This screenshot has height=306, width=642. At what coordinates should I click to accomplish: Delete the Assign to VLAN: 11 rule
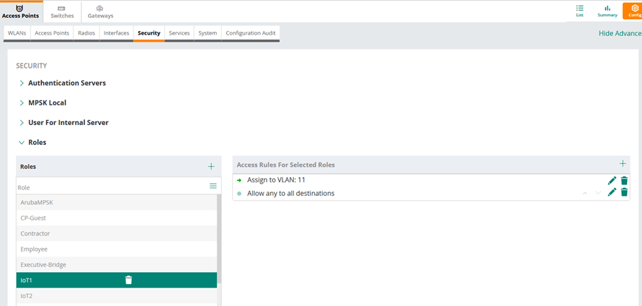click(x=624, y=181)
